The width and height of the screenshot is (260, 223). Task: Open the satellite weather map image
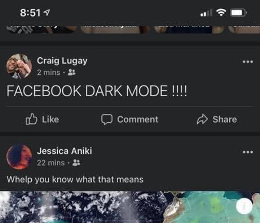pyautogui.click(x=130, y=207)
